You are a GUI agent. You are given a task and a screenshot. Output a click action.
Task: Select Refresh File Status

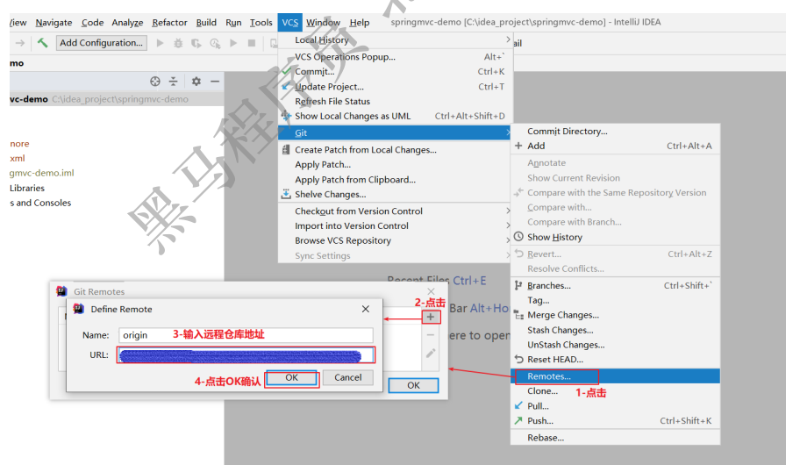[x=395, y=102]
